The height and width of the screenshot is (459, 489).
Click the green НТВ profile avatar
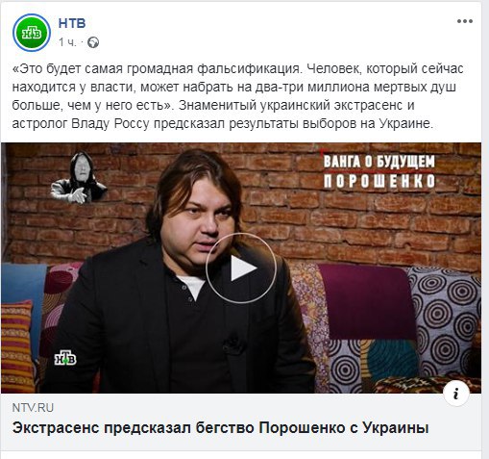pyautogui.click(x=32, y=33)
